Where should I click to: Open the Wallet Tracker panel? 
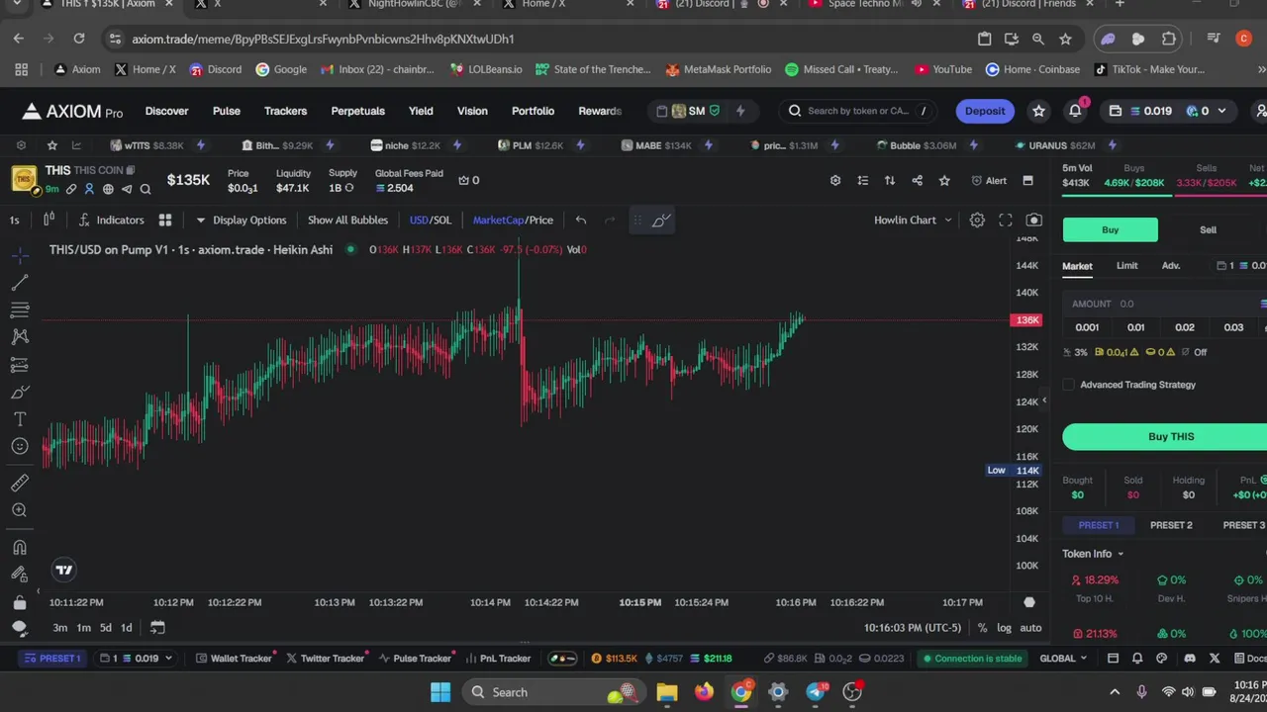234,659
